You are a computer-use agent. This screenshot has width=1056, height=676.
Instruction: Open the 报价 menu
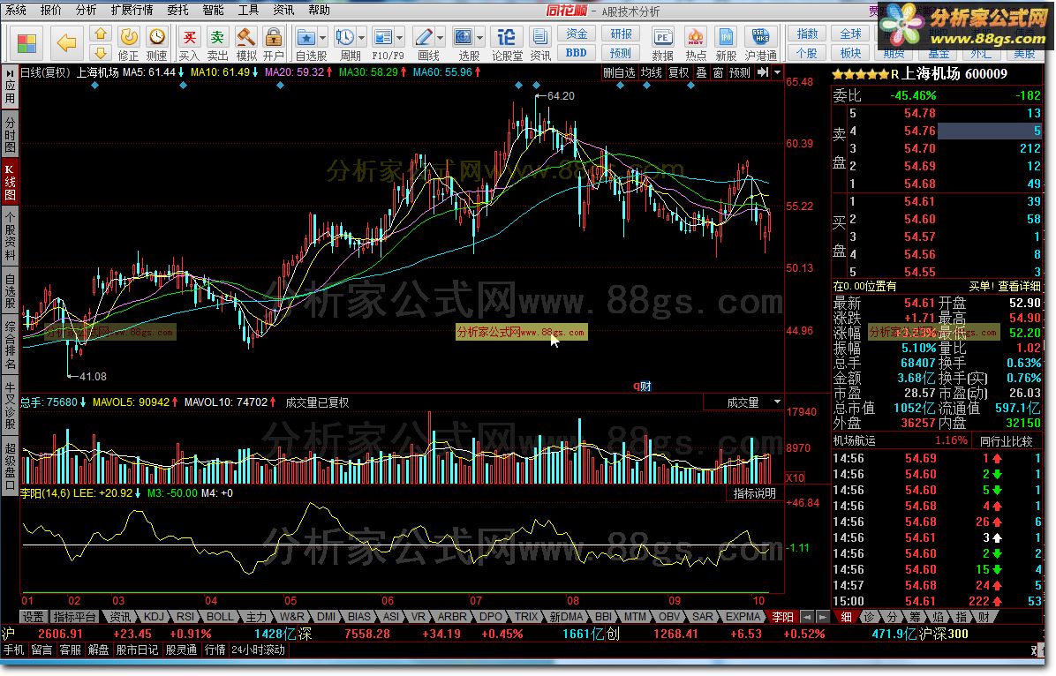tap(50, 10)
